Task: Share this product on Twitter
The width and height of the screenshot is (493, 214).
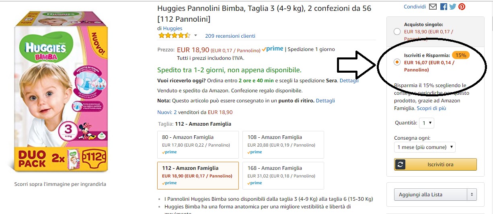Action: point(453,7)
